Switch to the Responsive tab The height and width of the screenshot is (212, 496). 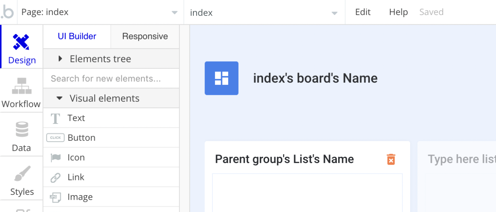[145, 37]
